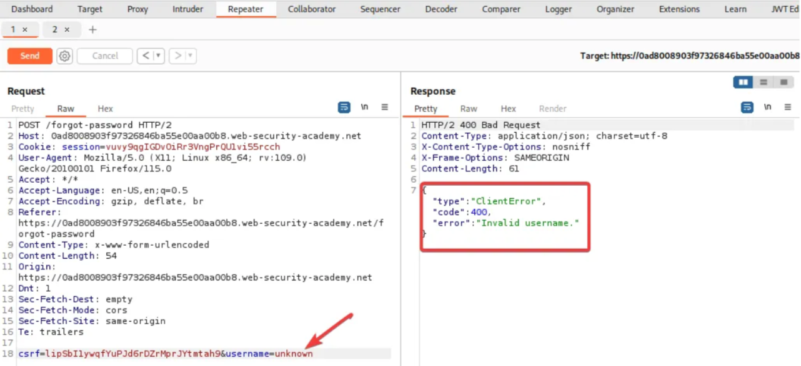Toggle non-printable characters in Request panel
This screenshot has height=366, width=801.
coord(364,108)
